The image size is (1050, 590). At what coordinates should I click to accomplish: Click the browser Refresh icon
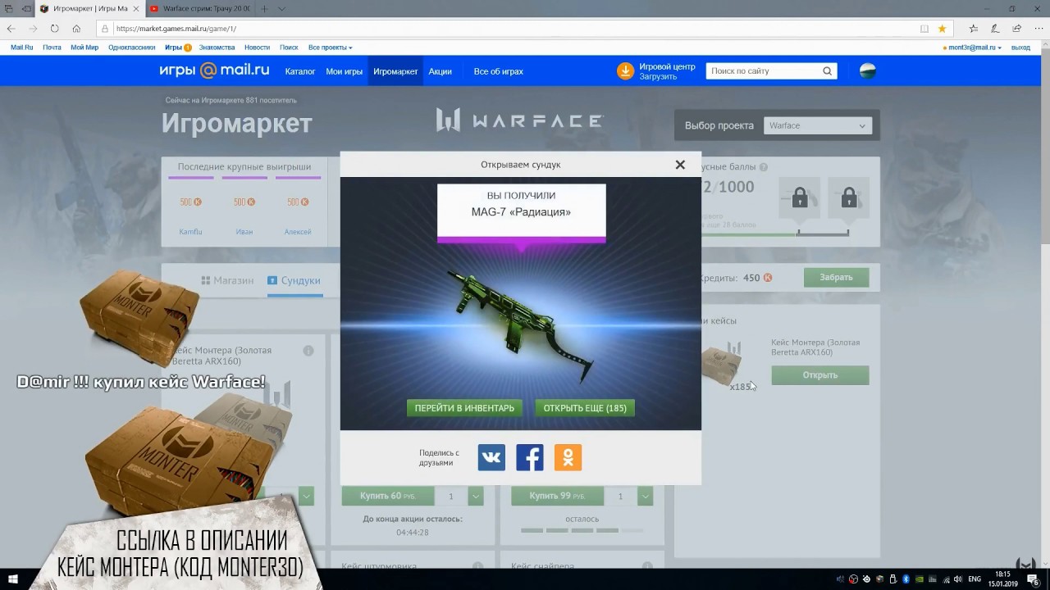pos(54,28)
